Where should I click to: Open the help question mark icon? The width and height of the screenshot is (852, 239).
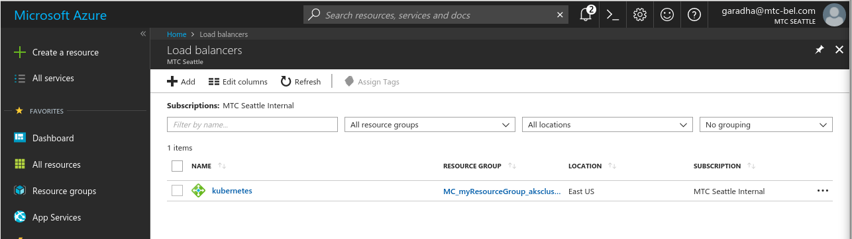click(x=694, y=15)
